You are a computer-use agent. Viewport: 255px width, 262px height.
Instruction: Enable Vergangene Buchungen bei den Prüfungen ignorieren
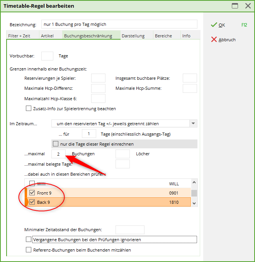pyautogui.click(x=29, y=240)
